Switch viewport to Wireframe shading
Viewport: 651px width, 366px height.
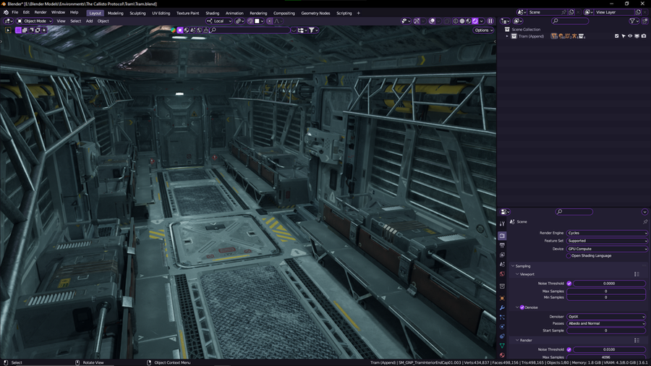click(456, 21)
